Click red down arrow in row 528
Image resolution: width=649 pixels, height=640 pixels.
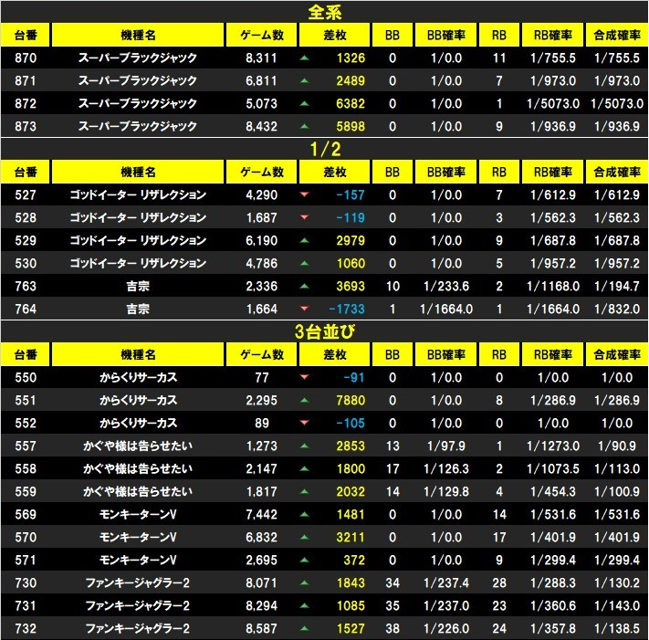pos(304,217)
